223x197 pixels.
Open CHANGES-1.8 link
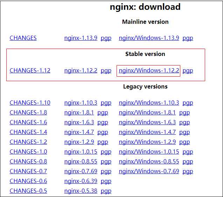pyautogui.click(x=28, y=112)
